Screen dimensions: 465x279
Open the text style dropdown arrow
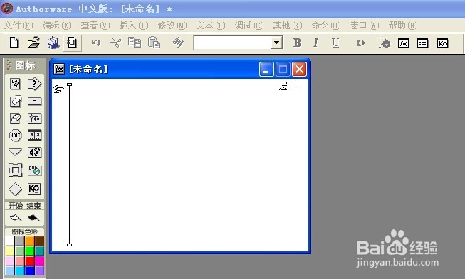pos(277,43)
